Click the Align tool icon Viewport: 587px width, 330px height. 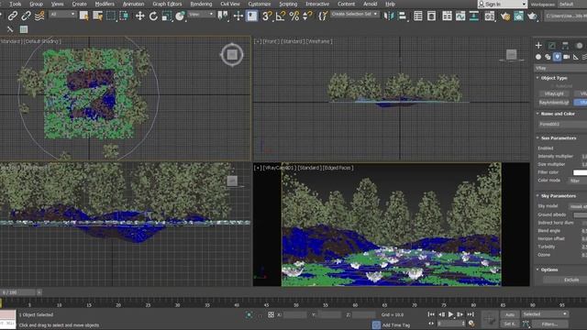point(402,16)
